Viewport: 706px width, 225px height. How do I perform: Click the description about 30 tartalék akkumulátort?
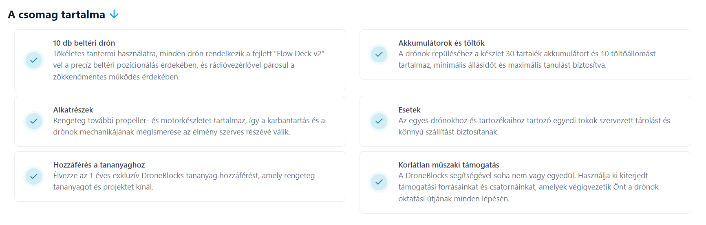pos(527,60)
